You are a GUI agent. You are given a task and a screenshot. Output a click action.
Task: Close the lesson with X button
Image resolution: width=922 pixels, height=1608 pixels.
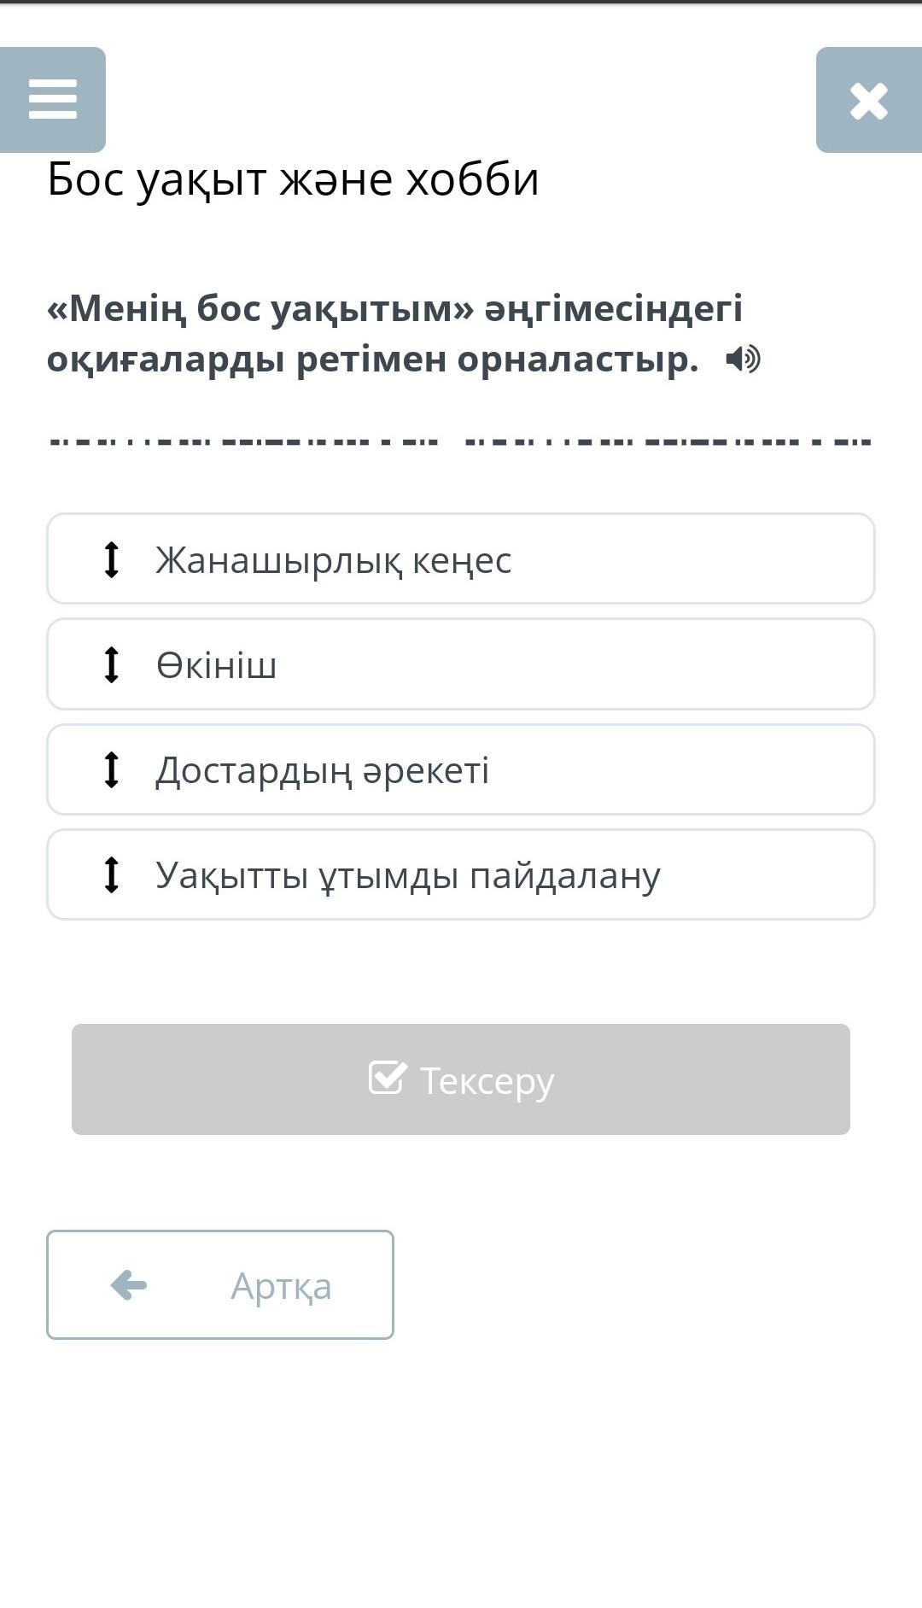[868, 101]
